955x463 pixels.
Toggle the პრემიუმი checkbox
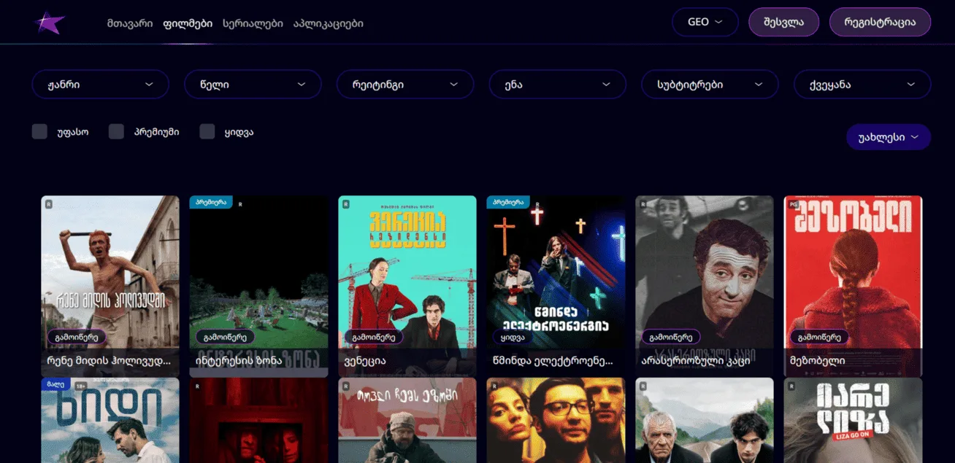coord(116,131)
